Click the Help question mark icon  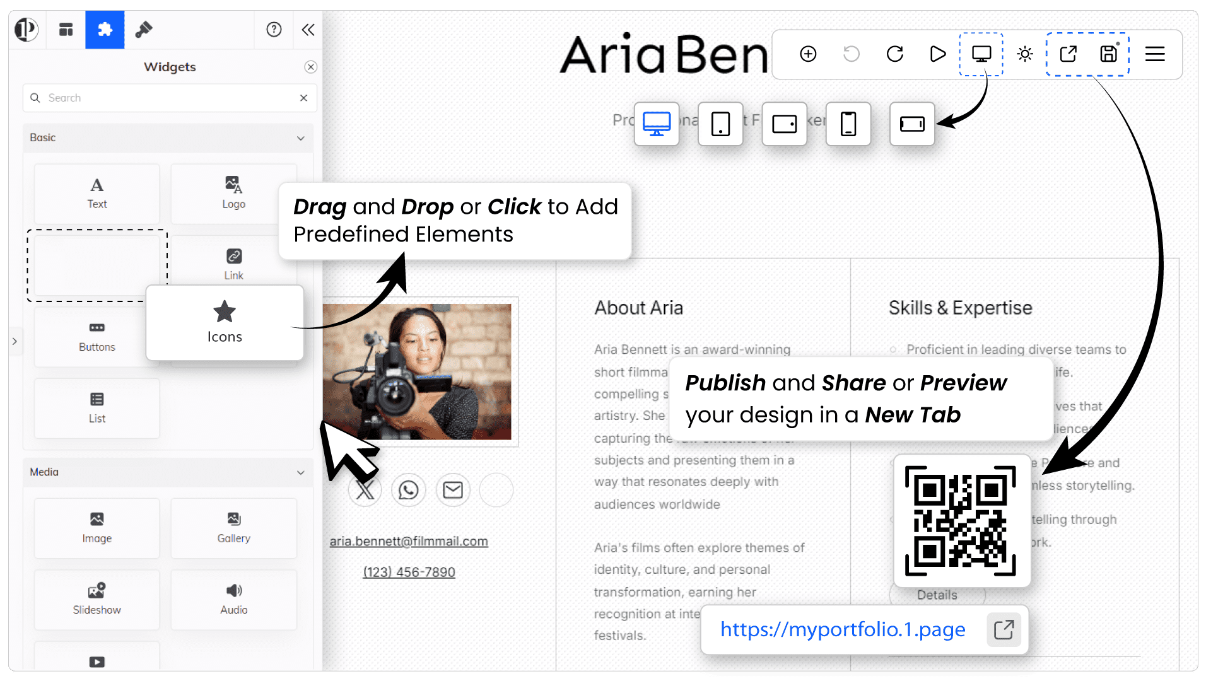tap(273, 30)
